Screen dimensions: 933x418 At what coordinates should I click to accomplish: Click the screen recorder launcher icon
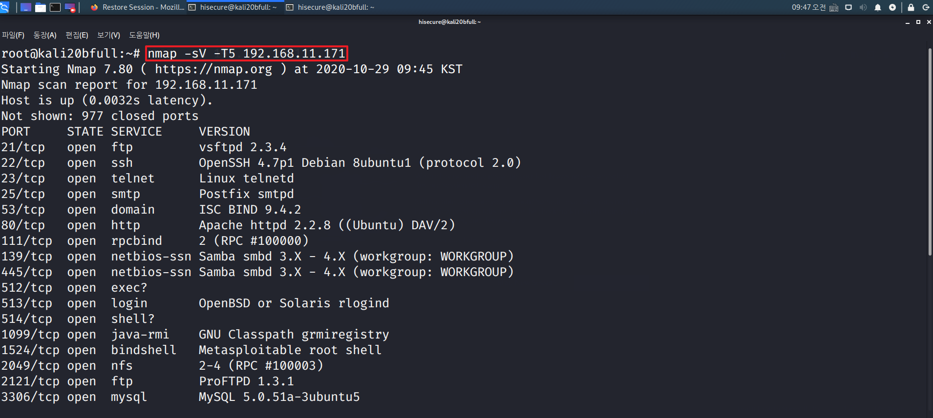point(70,7)
